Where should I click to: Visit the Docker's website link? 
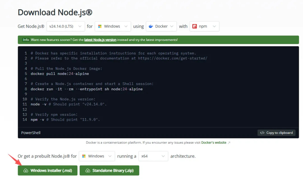point(214,142)
